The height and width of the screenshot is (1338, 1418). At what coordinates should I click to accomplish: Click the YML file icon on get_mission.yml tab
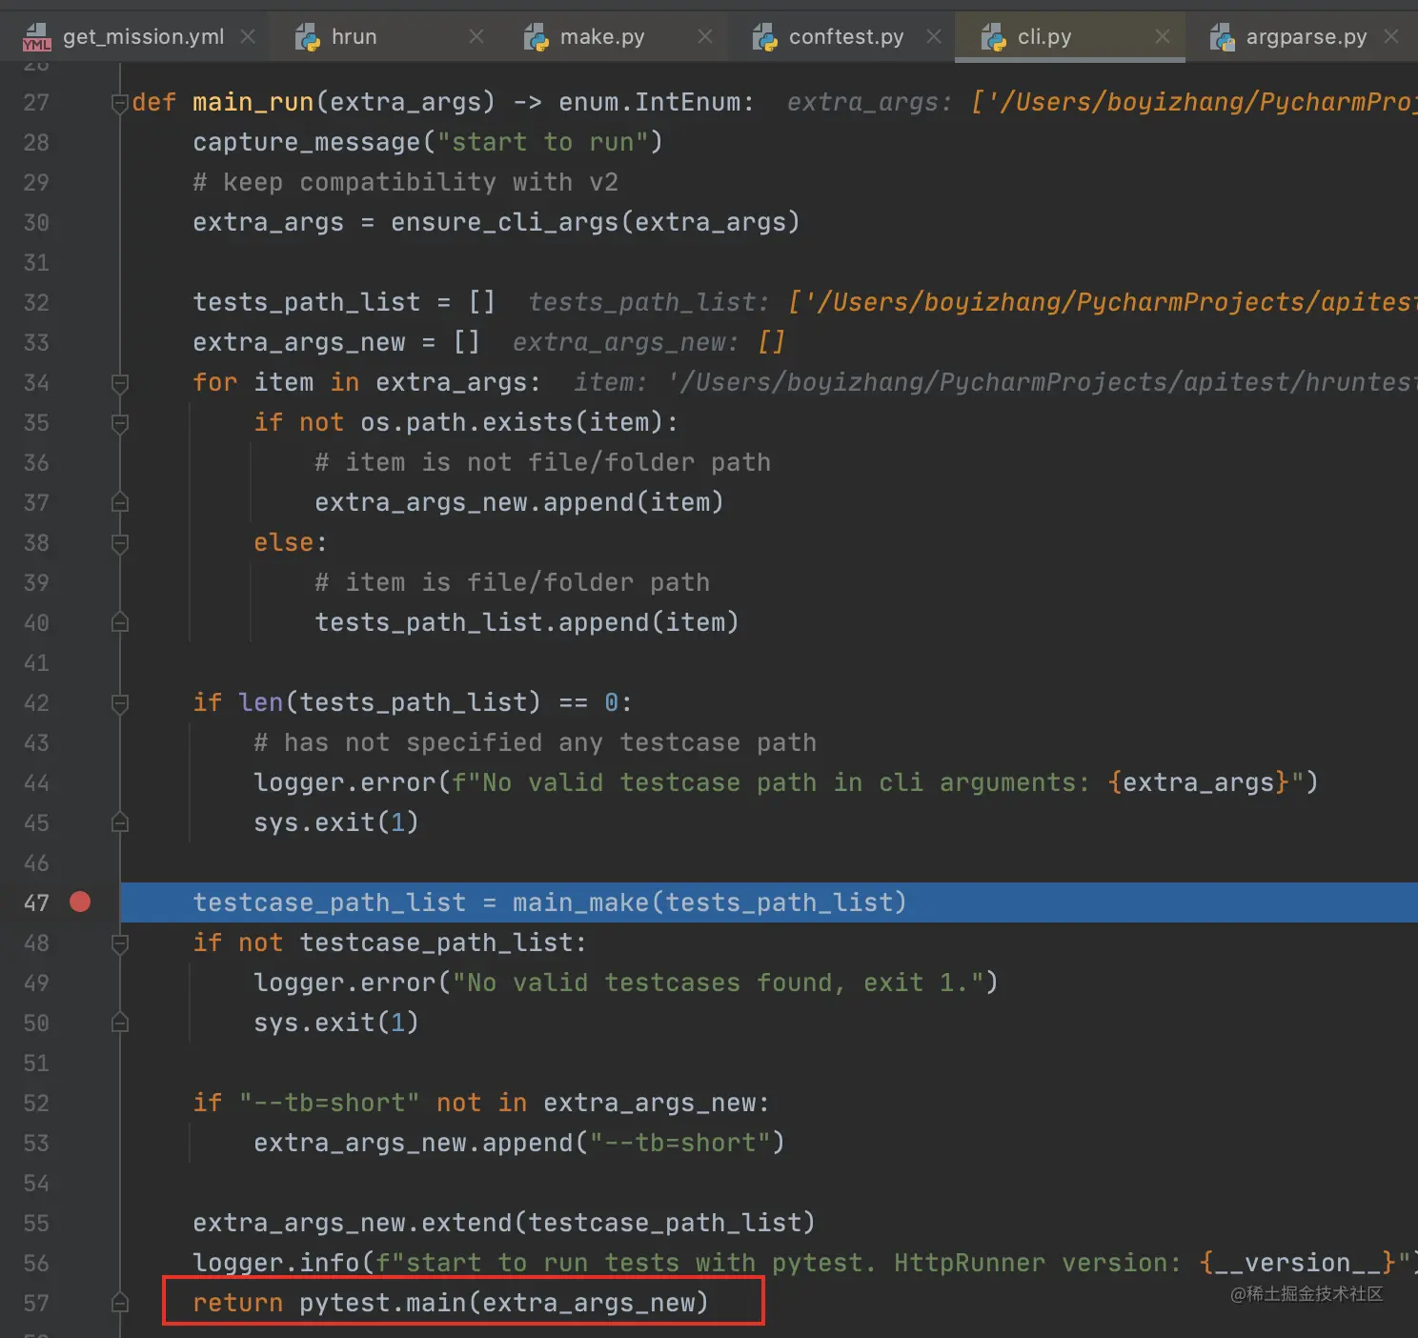(x=36, y=38)
